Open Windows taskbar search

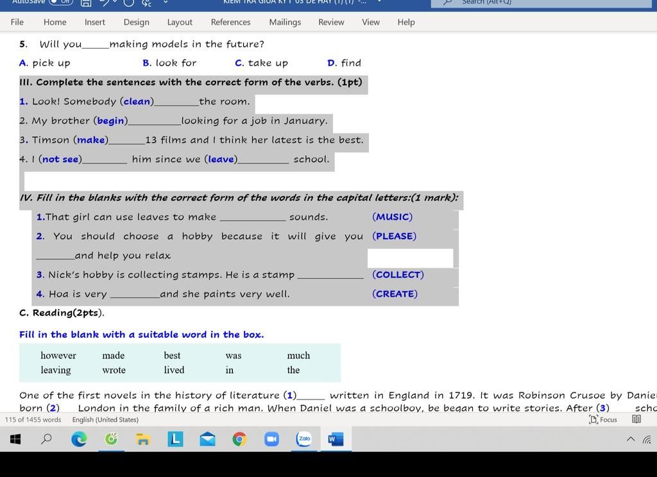(46, 439)
